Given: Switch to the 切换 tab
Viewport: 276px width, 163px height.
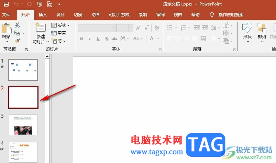Looking at the screenshot, I should 78,14.
